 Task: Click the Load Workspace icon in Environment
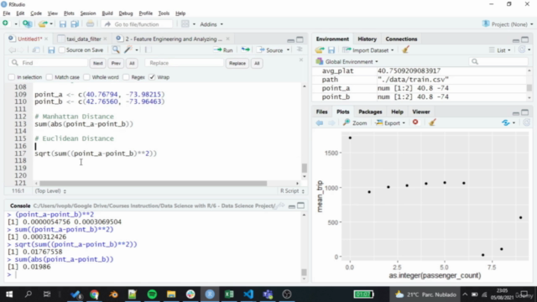pos(320,50)
